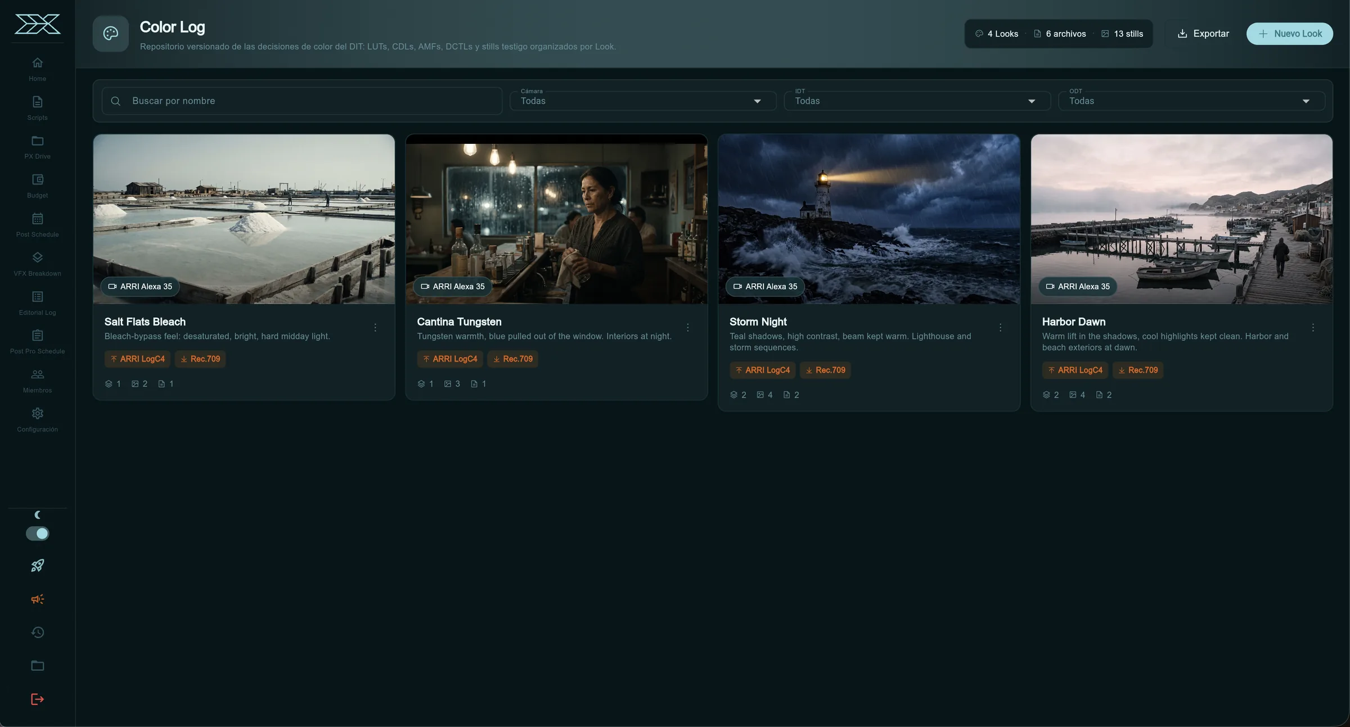Expand the IDT filter dropdown
Screen dimensions: 1350x727
coord(917,101)
